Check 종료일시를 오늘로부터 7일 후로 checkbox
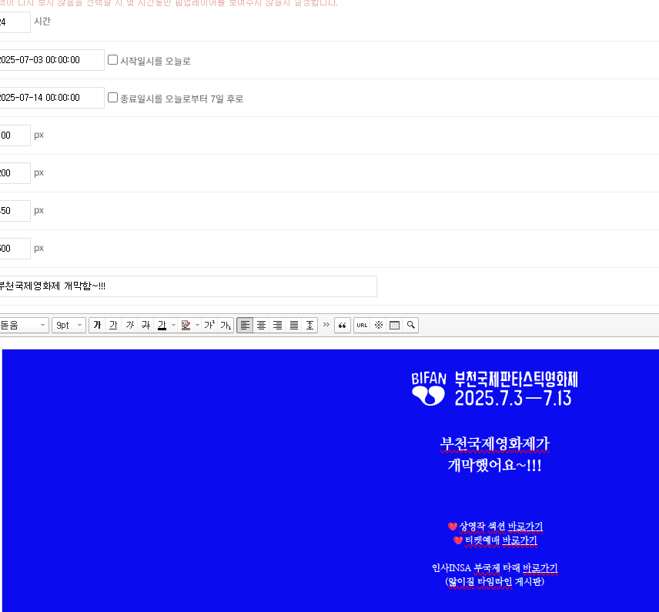Image resolution: width=659 pixels, height=612 pixels. point(112,98)
